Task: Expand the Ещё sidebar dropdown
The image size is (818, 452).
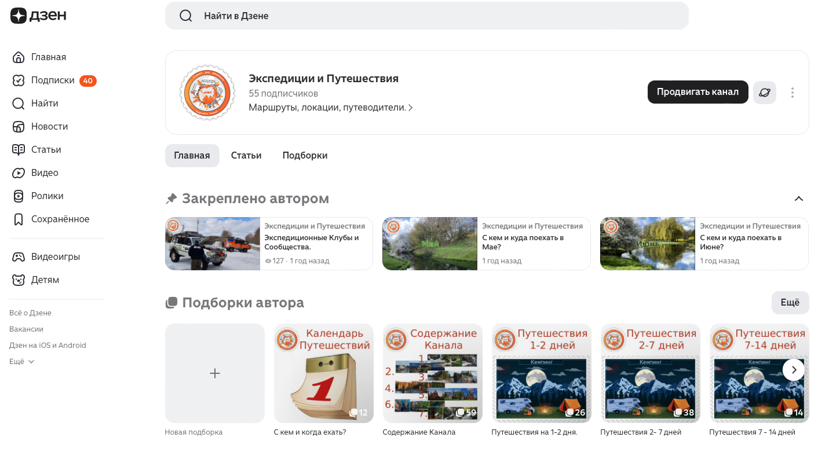Action: coord(22,361)
